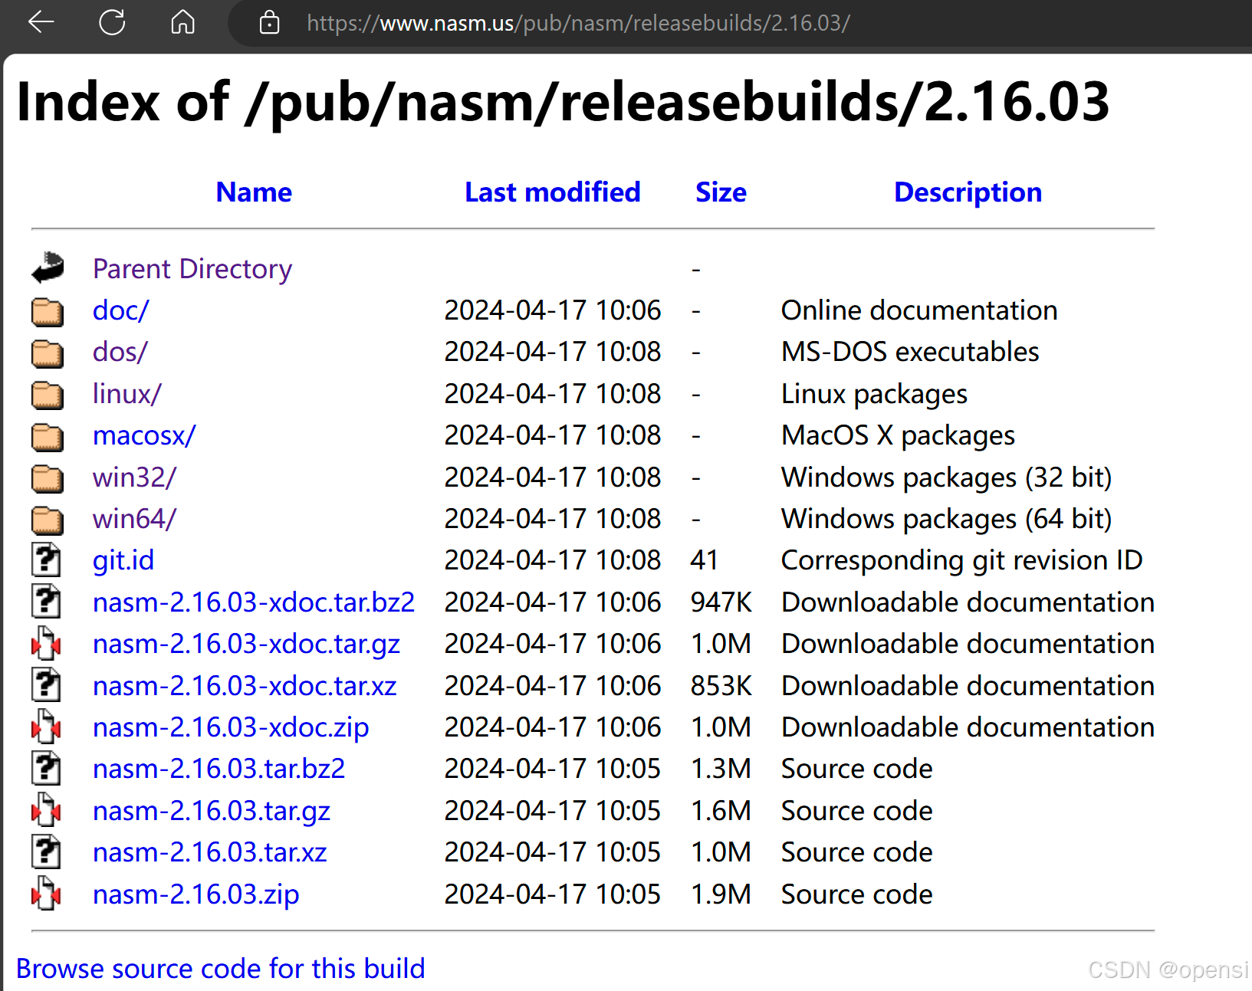The width and height of the screenshot is (1252, 991).
Task: Click the 'Online documentation' description text
Action: [x=919, y=310]
